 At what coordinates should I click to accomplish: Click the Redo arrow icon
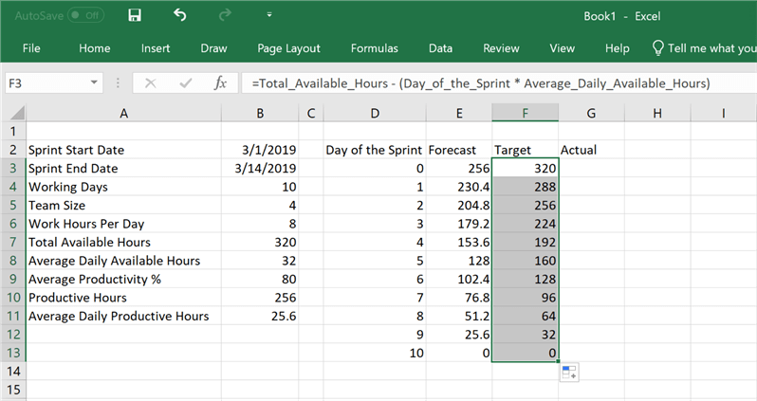[x=225, y=15]
